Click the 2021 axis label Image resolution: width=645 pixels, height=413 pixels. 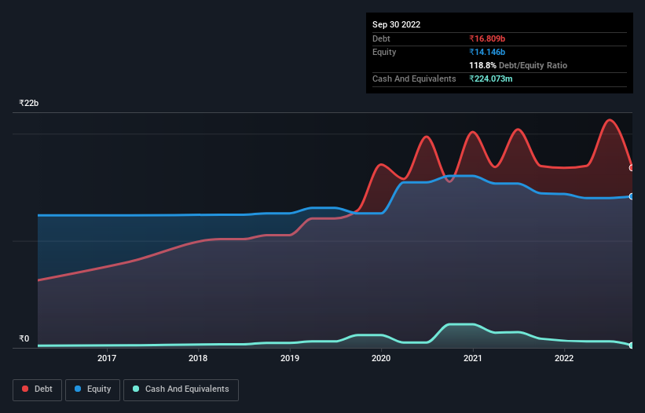tap(473, 358)
